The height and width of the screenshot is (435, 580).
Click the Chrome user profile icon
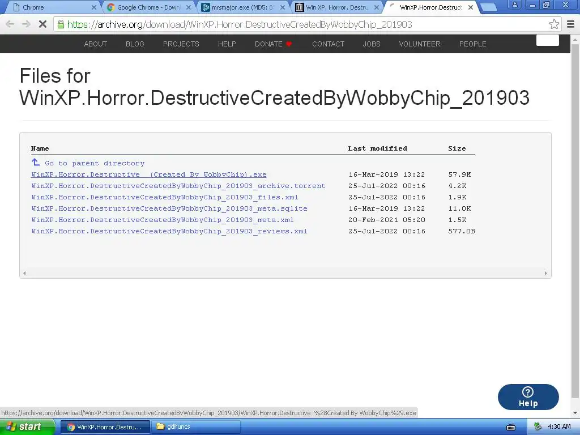click(514, 5)
